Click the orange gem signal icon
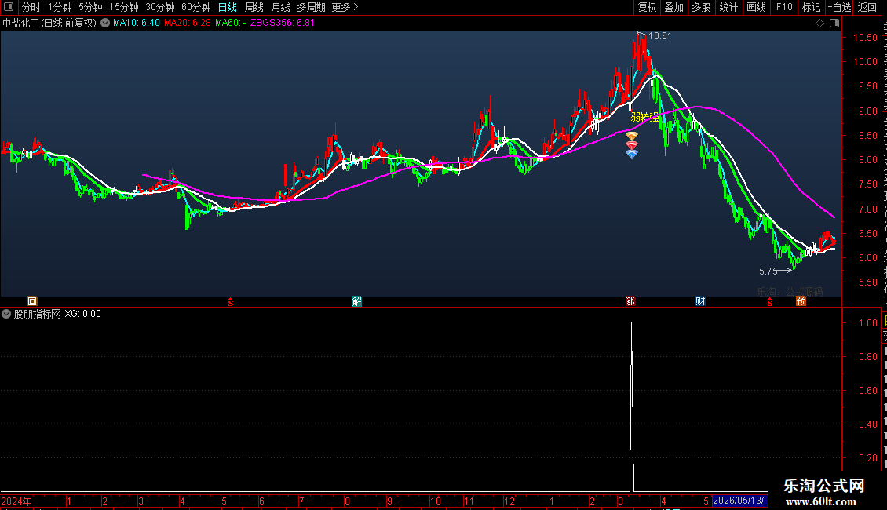Viewport: 887px width, 510px height. (632, 137)
